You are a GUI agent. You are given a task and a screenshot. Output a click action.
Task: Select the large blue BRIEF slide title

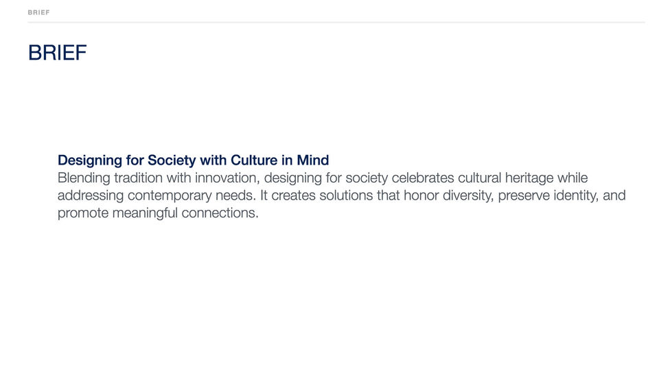[58, 53]
